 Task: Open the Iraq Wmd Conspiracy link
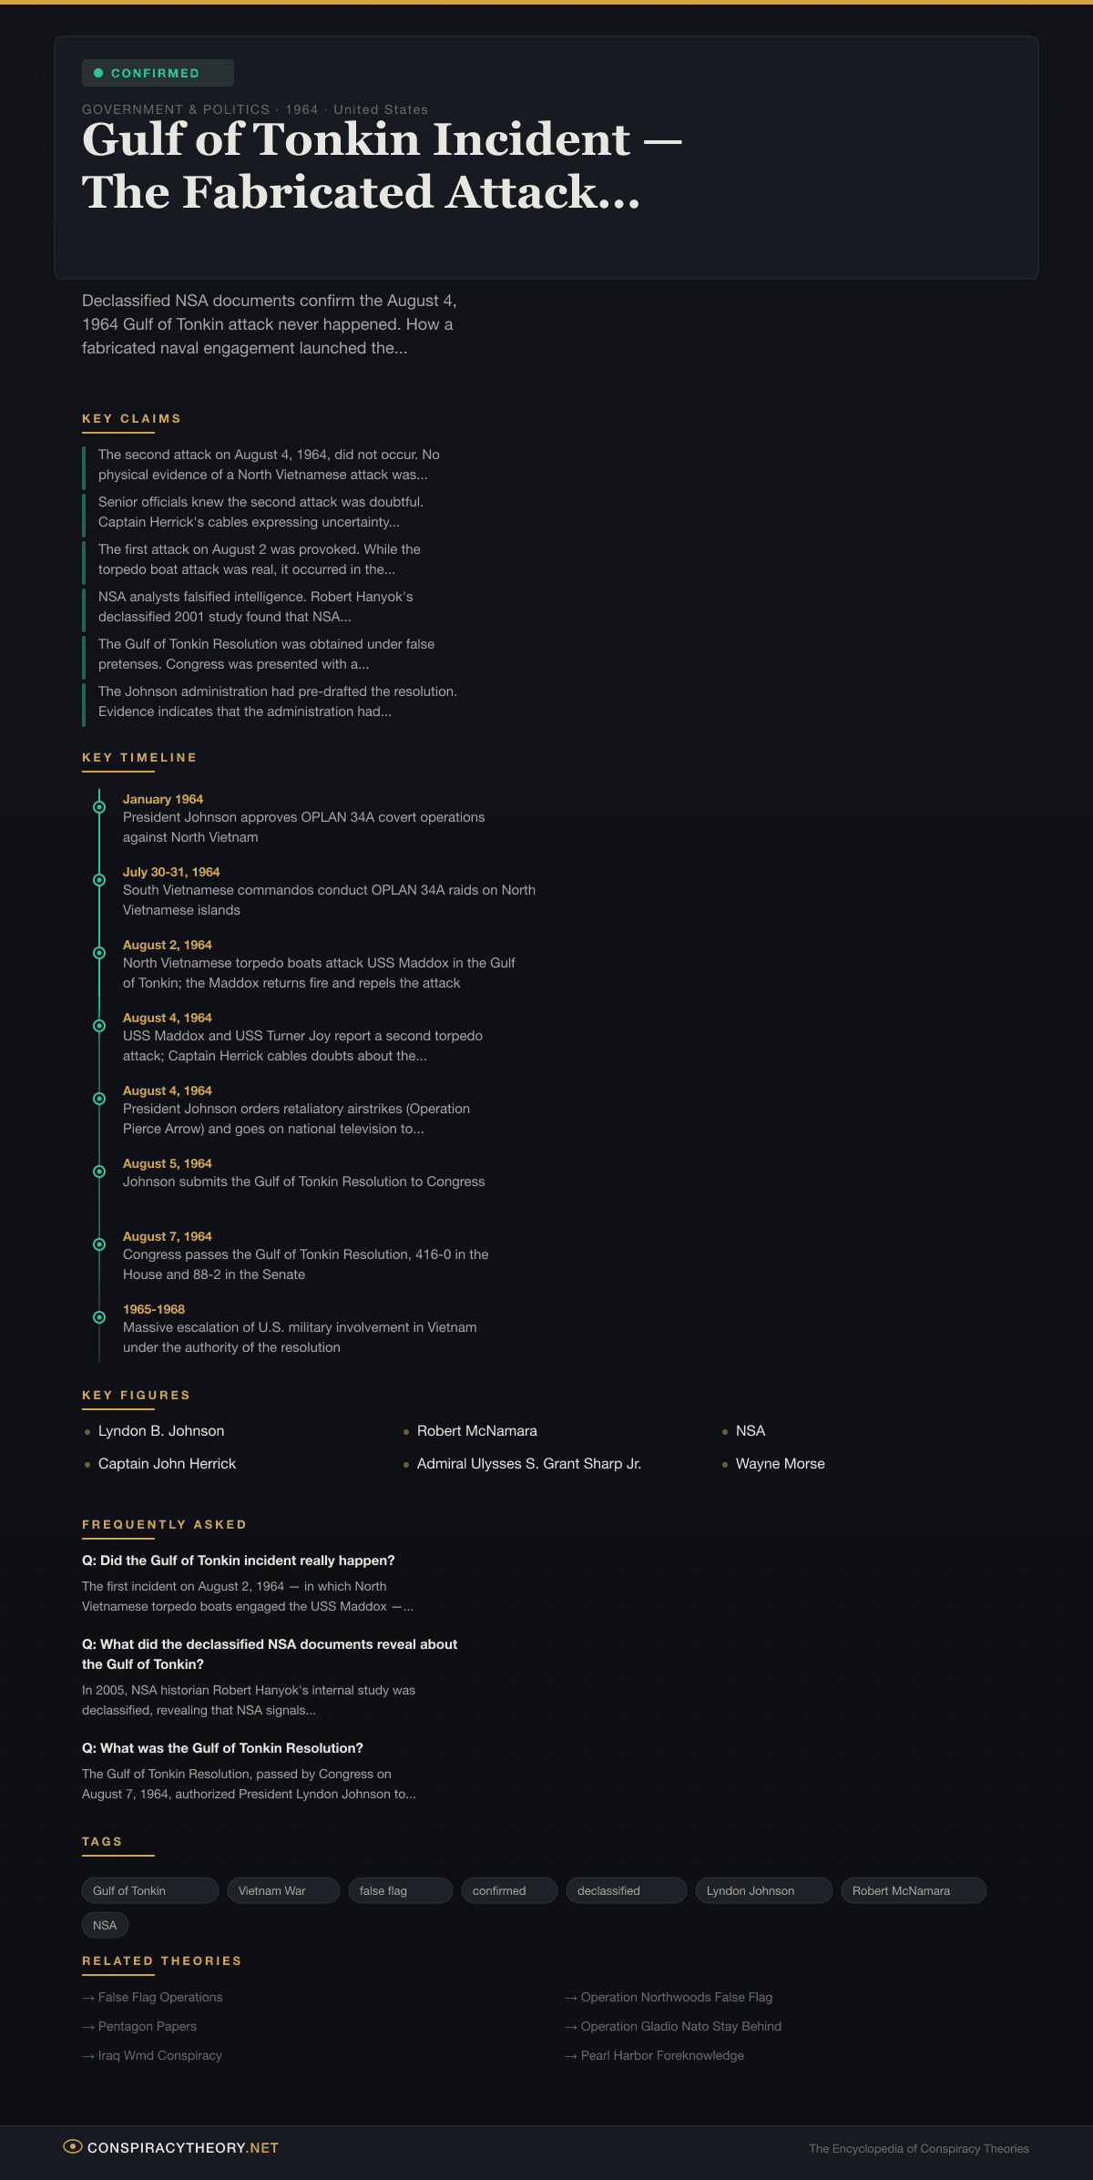tap(159, 2055)
